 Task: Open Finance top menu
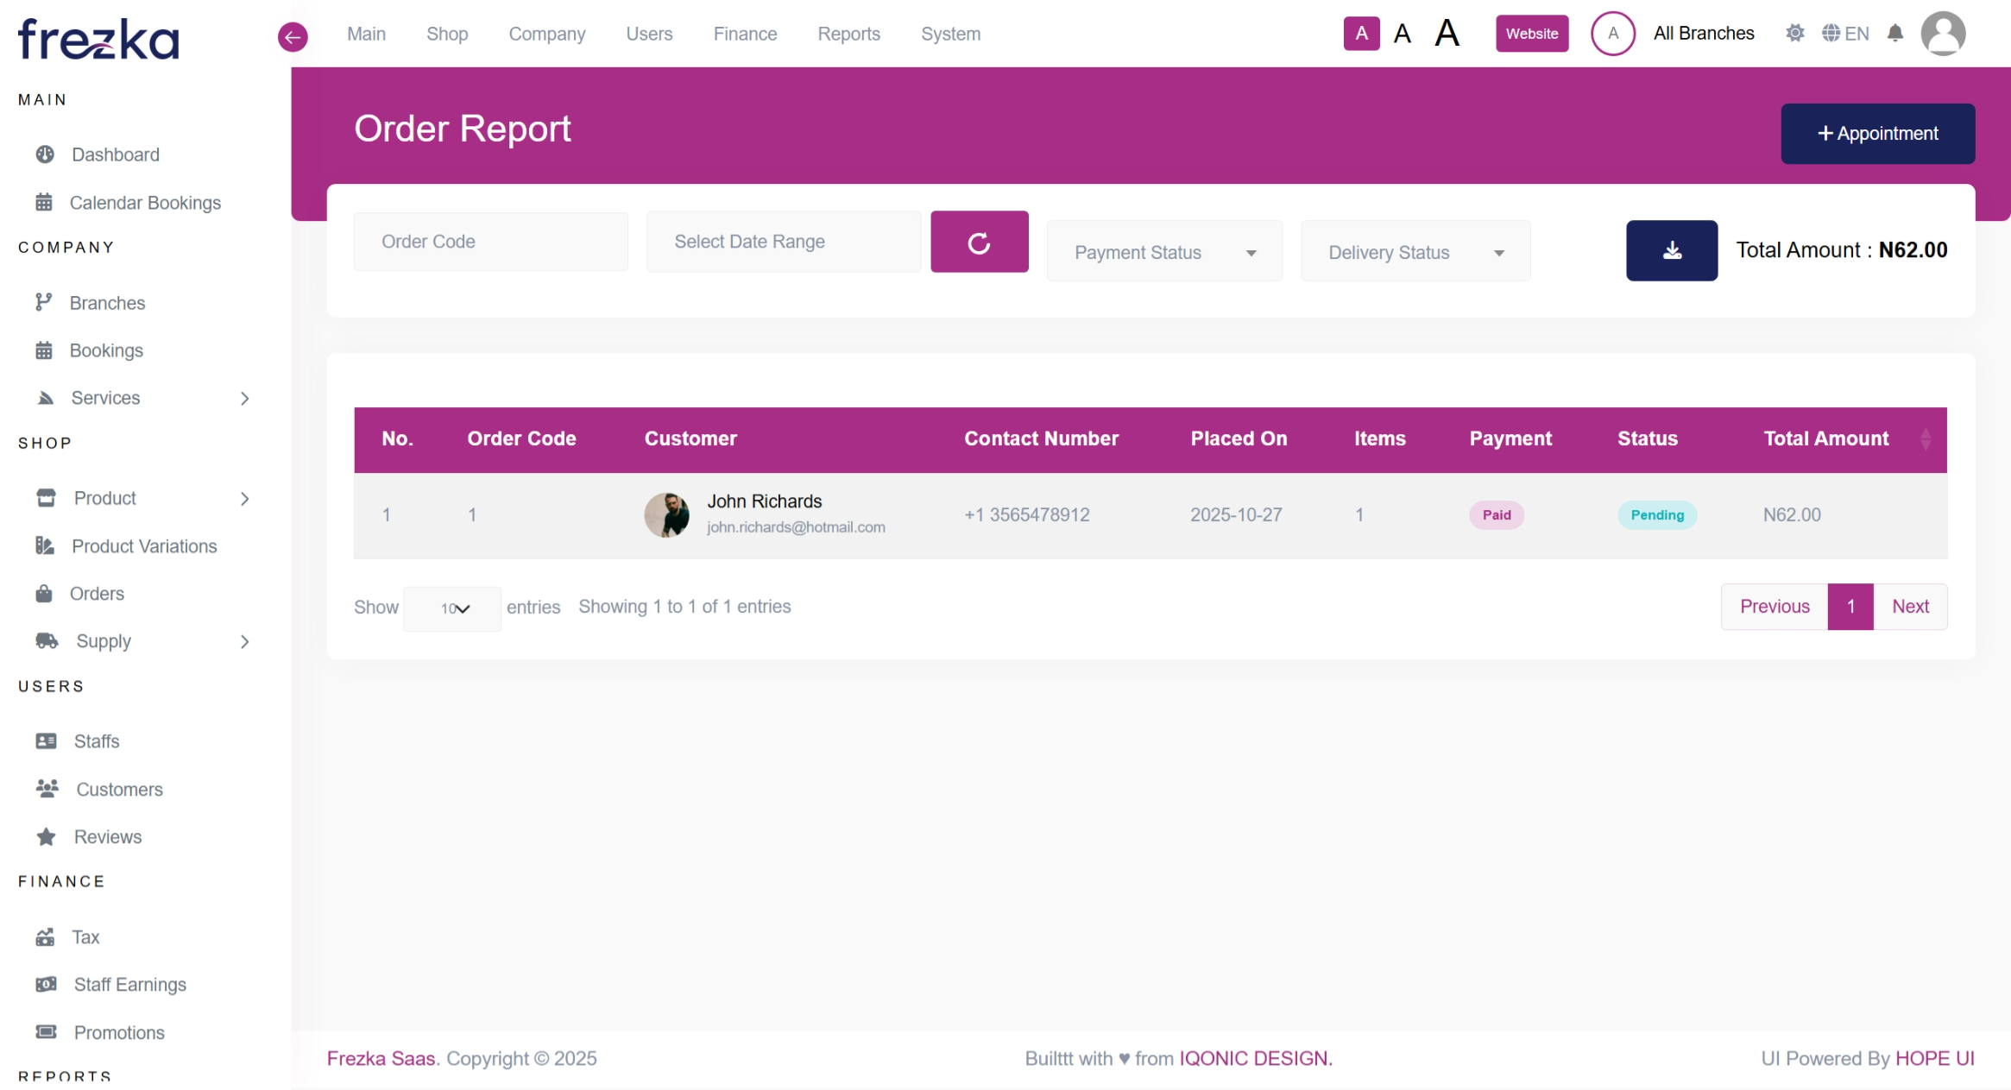pos(745,34)
